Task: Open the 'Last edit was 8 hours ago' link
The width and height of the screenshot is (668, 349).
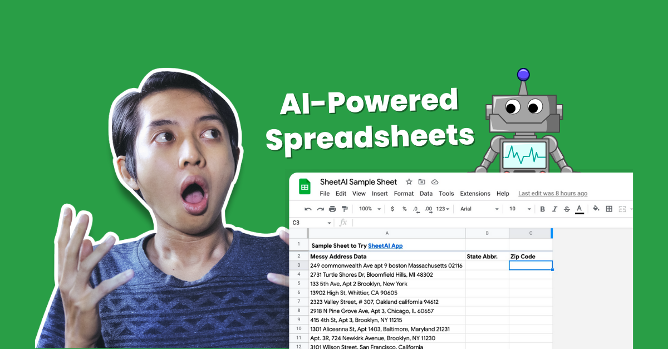Action: click(x=552, y=194)
